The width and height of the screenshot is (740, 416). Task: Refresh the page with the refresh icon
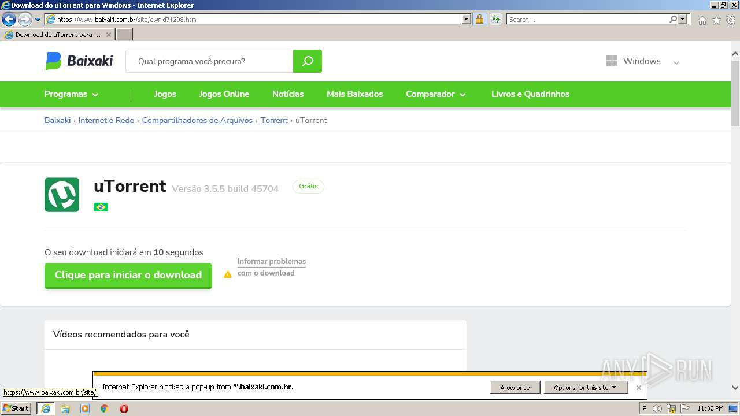[496, 19]
